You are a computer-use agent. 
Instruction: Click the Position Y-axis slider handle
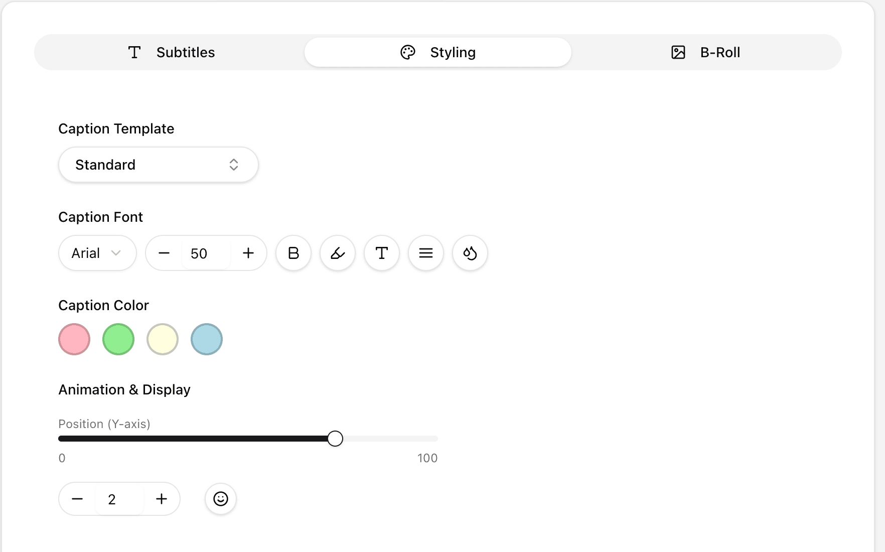click(335, 439)
